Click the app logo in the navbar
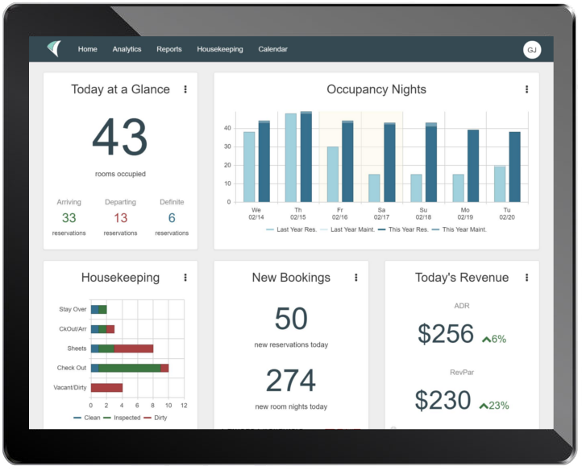 tap(53, 49)
